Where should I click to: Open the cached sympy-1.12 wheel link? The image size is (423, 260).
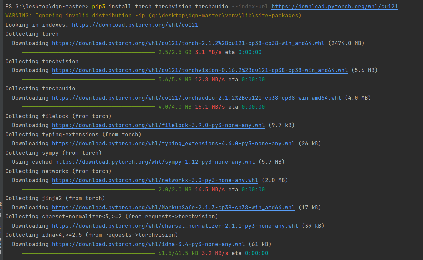pos(155,162)
